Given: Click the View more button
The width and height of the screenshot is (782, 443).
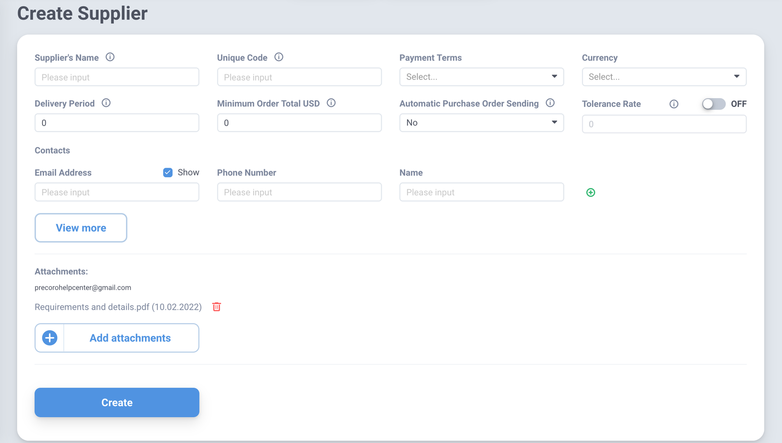Looking at the screenshot, I should [81, 228].
